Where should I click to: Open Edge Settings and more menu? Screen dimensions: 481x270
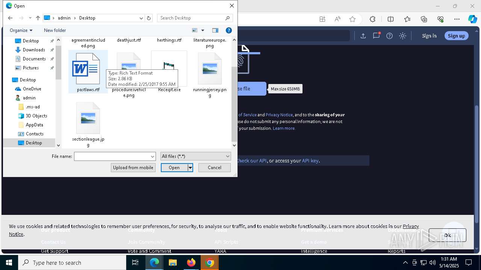(x=457, y=19)
